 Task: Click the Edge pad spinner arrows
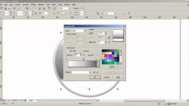pyautogui.click(x=106, y=42)
